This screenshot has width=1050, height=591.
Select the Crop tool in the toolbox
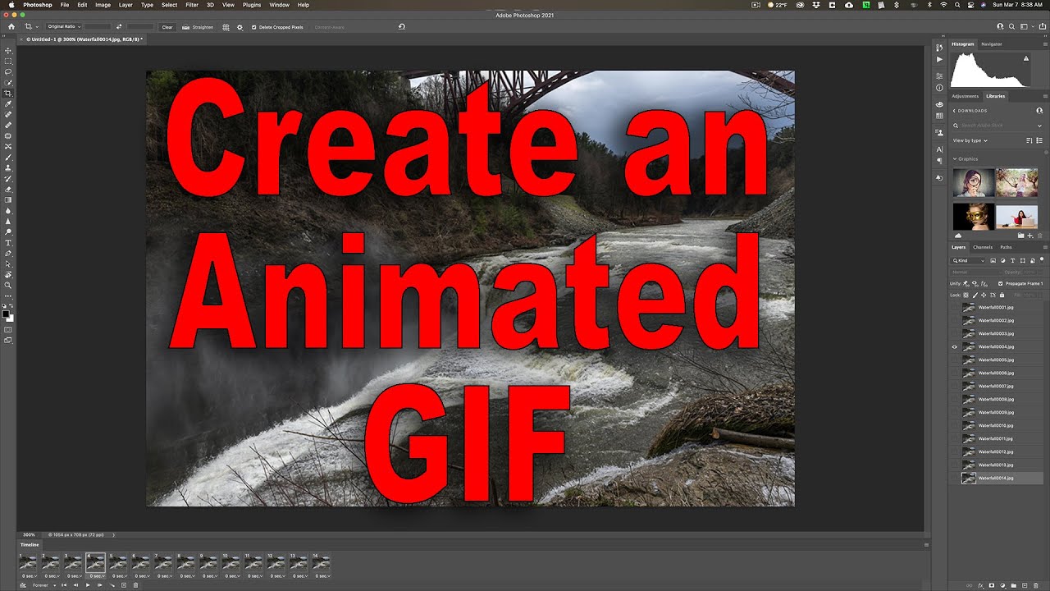(x=8, y=92)
